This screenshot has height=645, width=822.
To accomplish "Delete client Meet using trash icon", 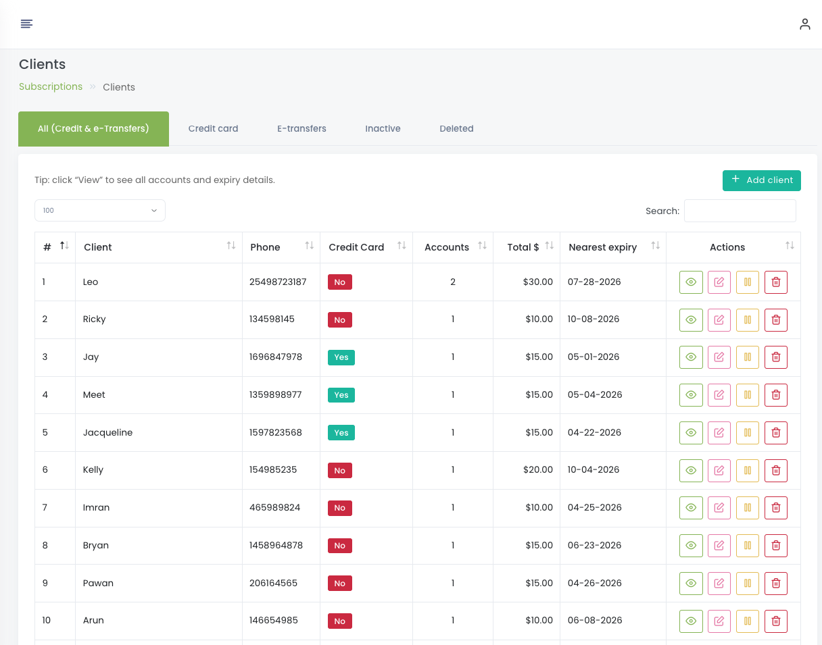I will point(776,395).
